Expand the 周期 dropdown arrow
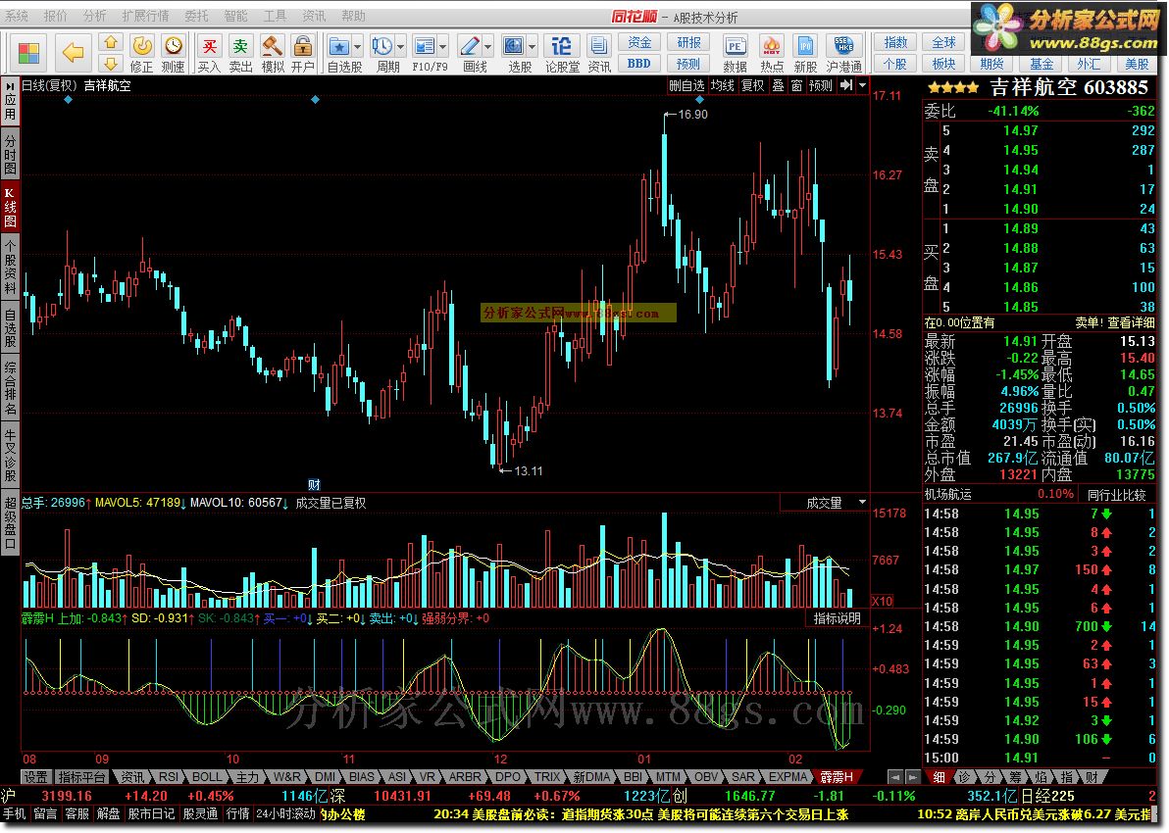 tap(400, 47)
